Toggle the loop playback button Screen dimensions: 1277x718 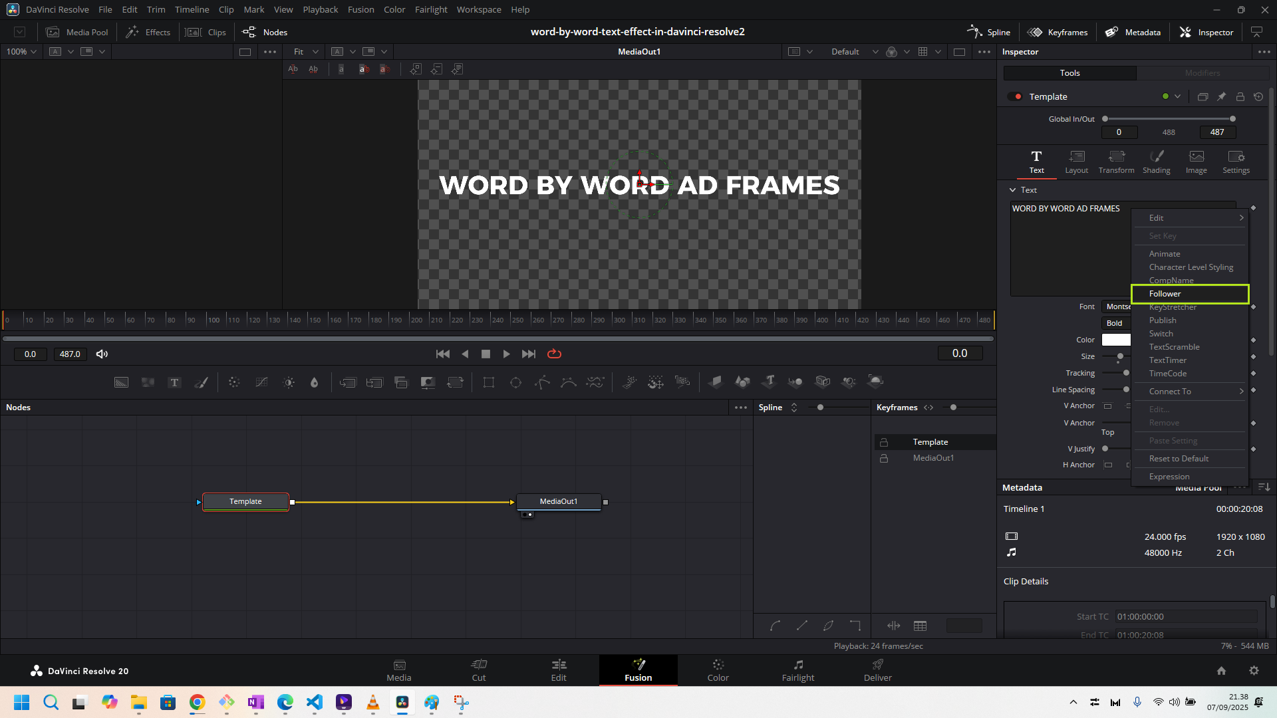[554, 354]
